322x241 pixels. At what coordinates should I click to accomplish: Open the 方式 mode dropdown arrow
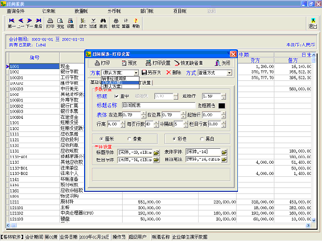click(x=229, y=73)
